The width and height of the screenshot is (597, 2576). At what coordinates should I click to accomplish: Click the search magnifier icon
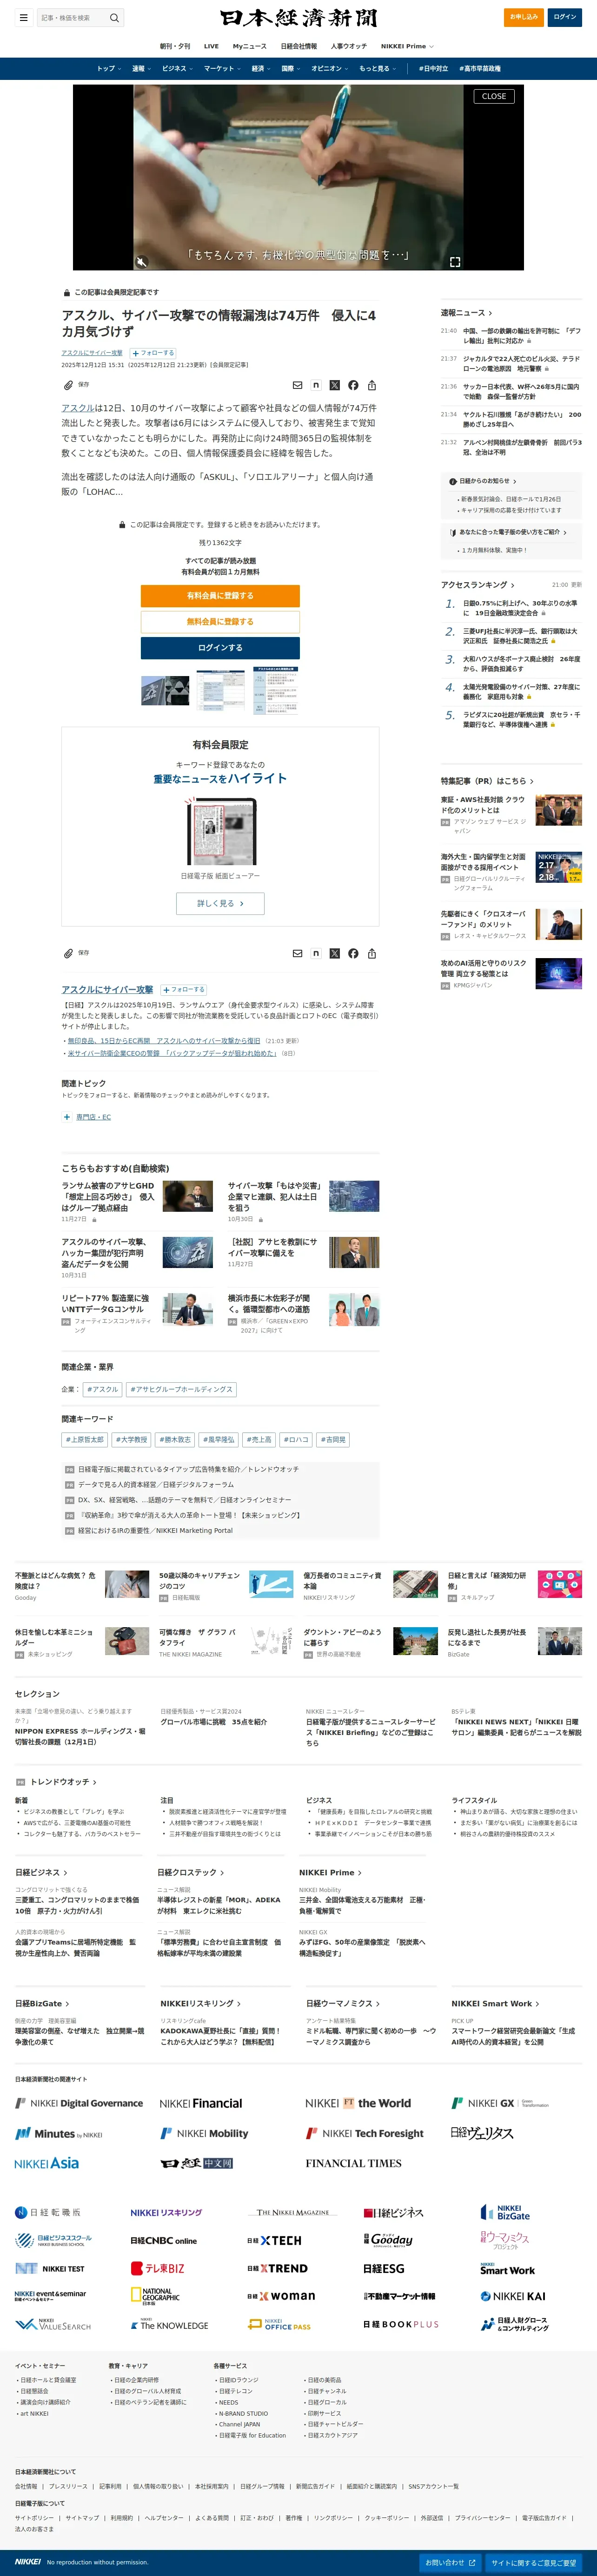click(114, 17)
